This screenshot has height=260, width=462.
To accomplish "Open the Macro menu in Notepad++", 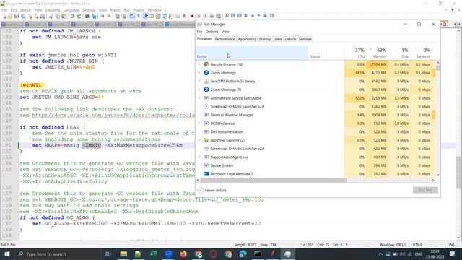I will [115, 10].
